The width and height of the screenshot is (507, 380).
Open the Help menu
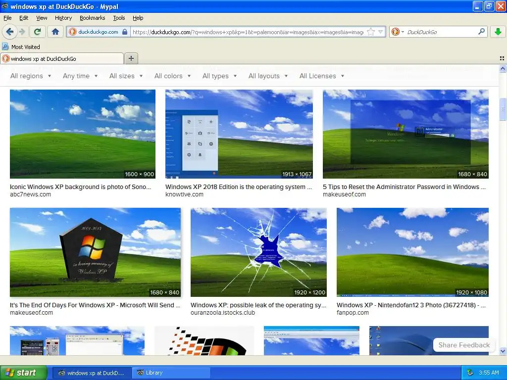pos(138,18)
